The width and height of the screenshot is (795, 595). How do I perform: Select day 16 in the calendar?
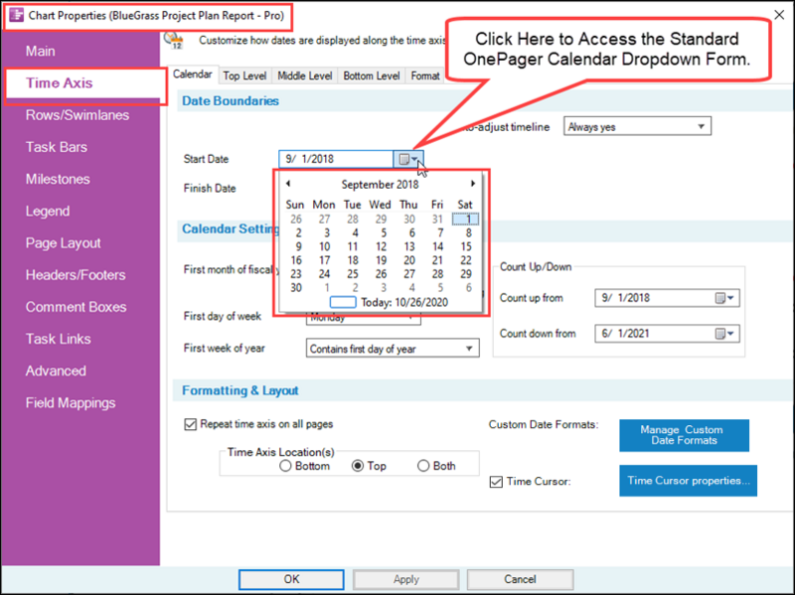click(x=296, y=260)
